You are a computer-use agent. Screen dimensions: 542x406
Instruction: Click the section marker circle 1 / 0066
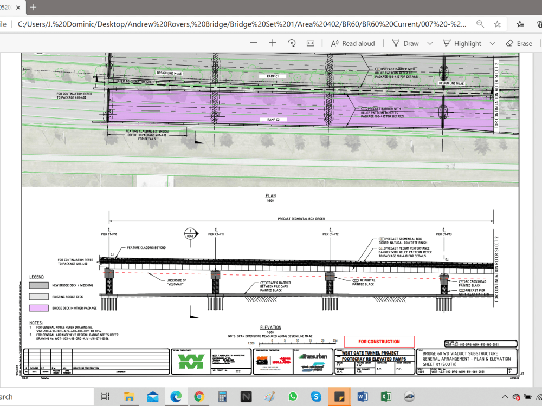pyautogui.click(x=190, y=234)
